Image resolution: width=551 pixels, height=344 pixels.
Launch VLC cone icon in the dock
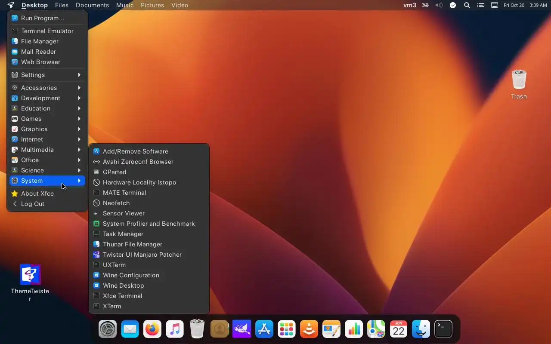(309, 329)
